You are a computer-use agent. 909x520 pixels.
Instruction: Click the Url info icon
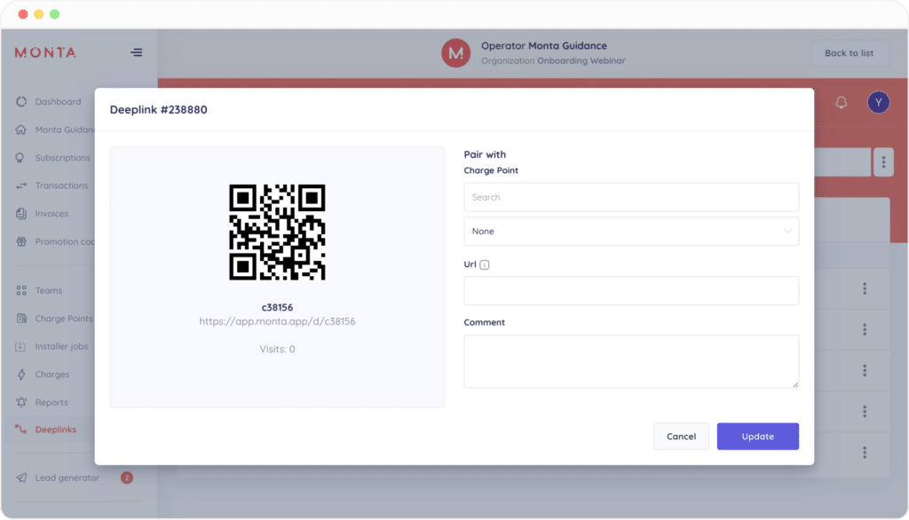click(x=485, y=265)
